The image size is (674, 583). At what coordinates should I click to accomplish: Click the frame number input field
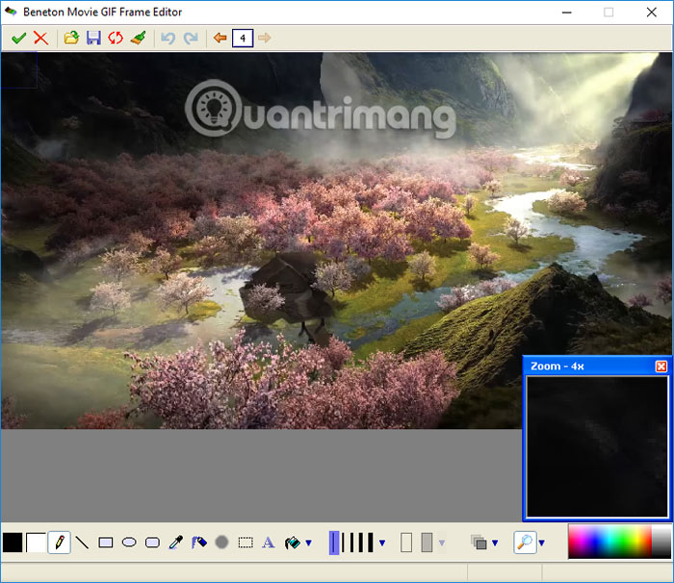click(243, 38)
